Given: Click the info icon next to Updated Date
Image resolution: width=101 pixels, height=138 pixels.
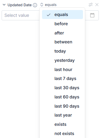Looking at the screenshot, I should [x=35, y=5].
